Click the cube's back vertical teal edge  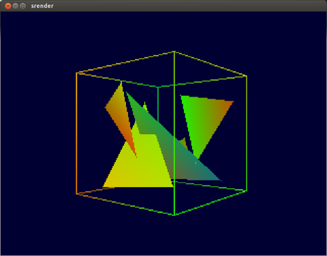point(158,104)
